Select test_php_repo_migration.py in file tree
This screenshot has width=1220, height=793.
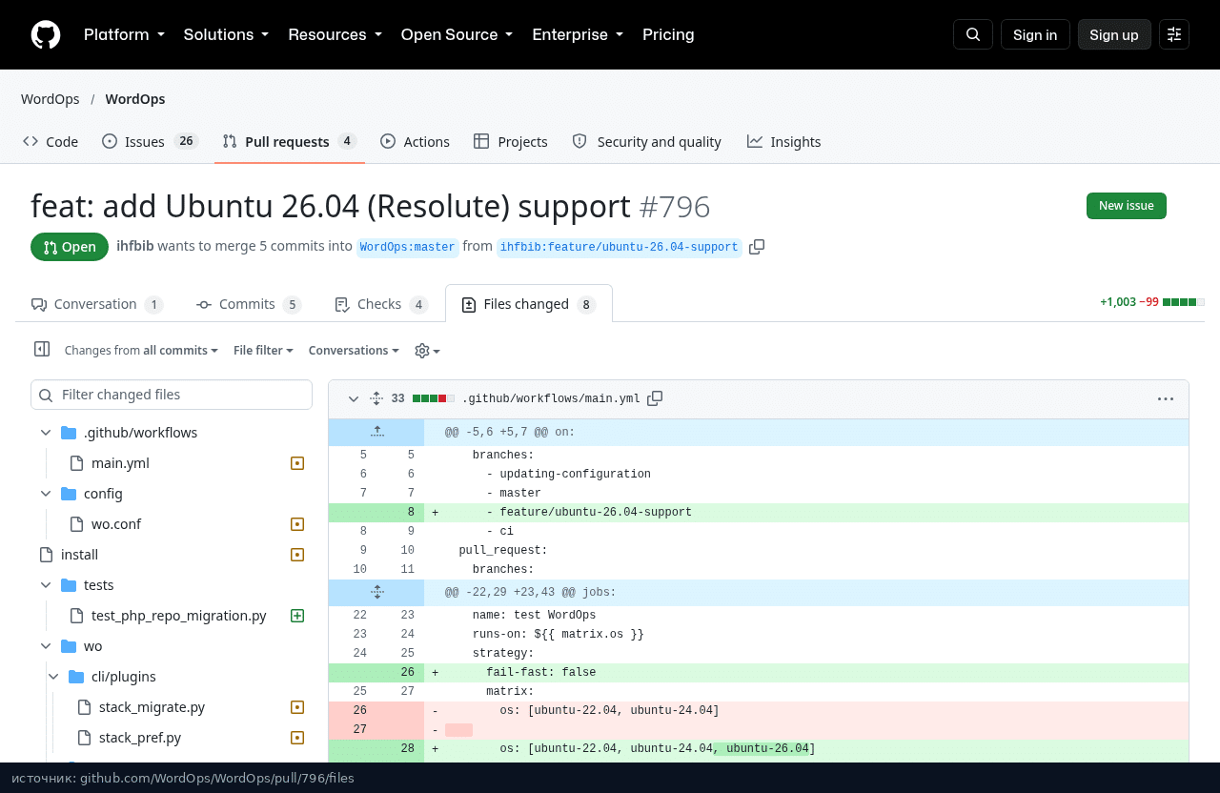click(x=179, y=616)
